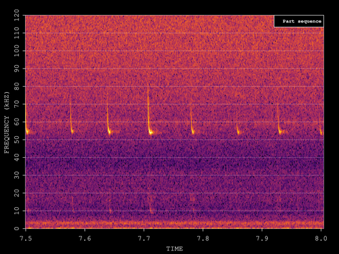Click the 60 frequency tick label
Viewport: 339px width, 254px height.
click(x=17, y=122)
